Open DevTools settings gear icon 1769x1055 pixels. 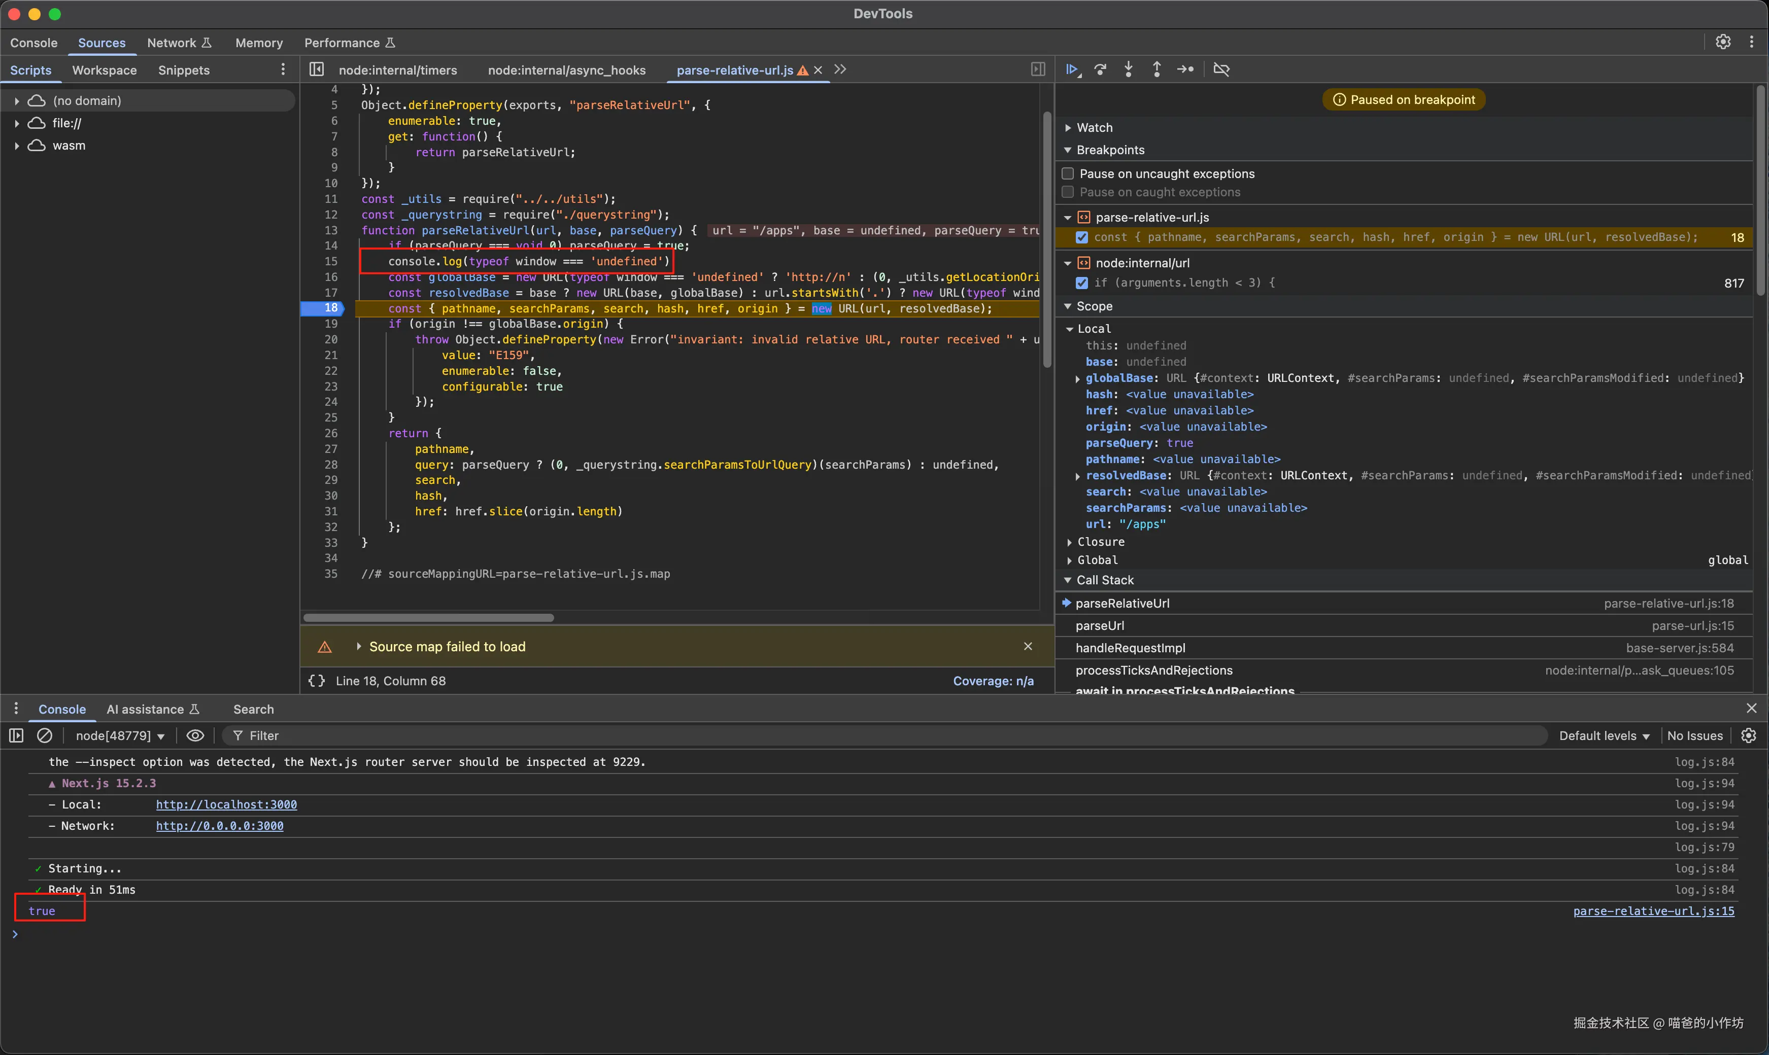[1723, 42]
